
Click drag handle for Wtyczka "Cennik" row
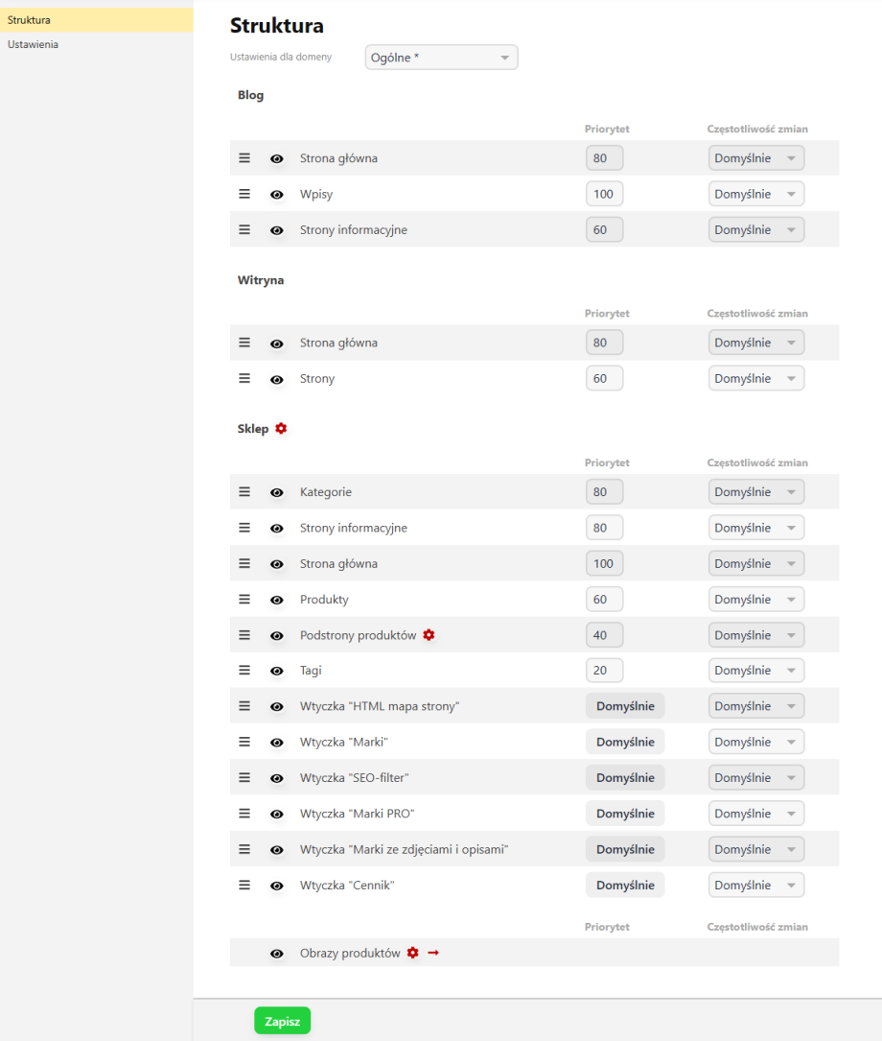pos(244,886)
